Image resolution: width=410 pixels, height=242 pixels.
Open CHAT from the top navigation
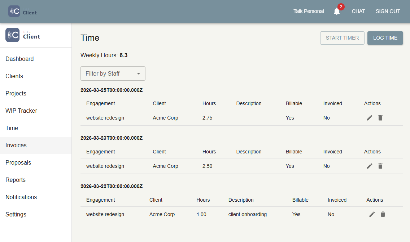coord(358,11)
